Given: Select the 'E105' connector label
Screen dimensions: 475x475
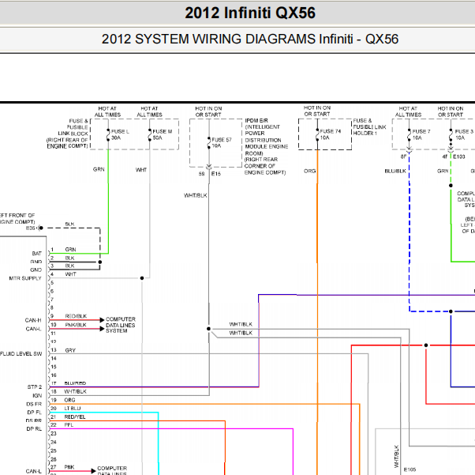Looking at the screenshot, I should 410,469.
